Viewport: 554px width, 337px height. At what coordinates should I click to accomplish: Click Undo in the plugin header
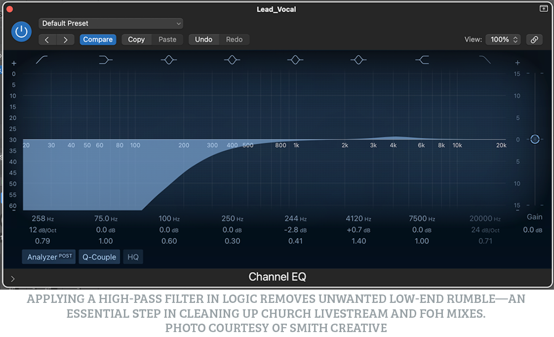(x=203, y=40)
